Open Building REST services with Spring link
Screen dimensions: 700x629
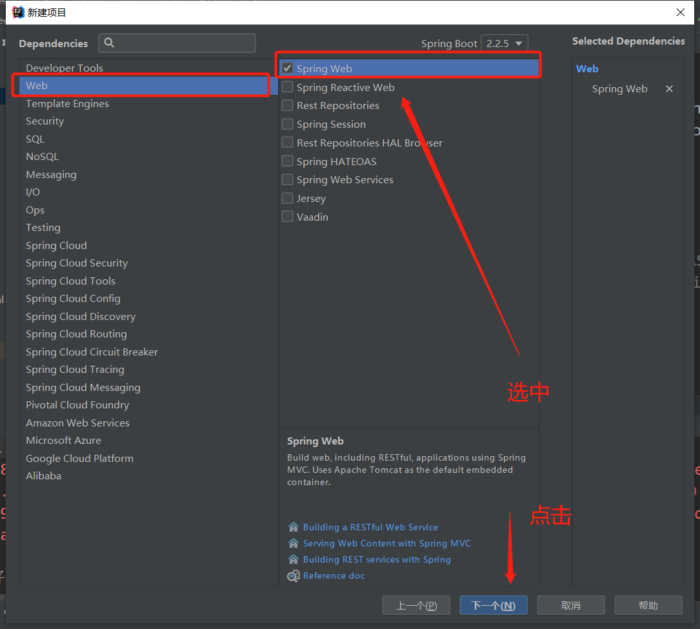pos(377,559)
